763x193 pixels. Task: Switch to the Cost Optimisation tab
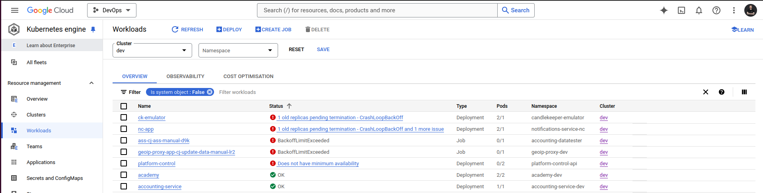tap(248, 76)
